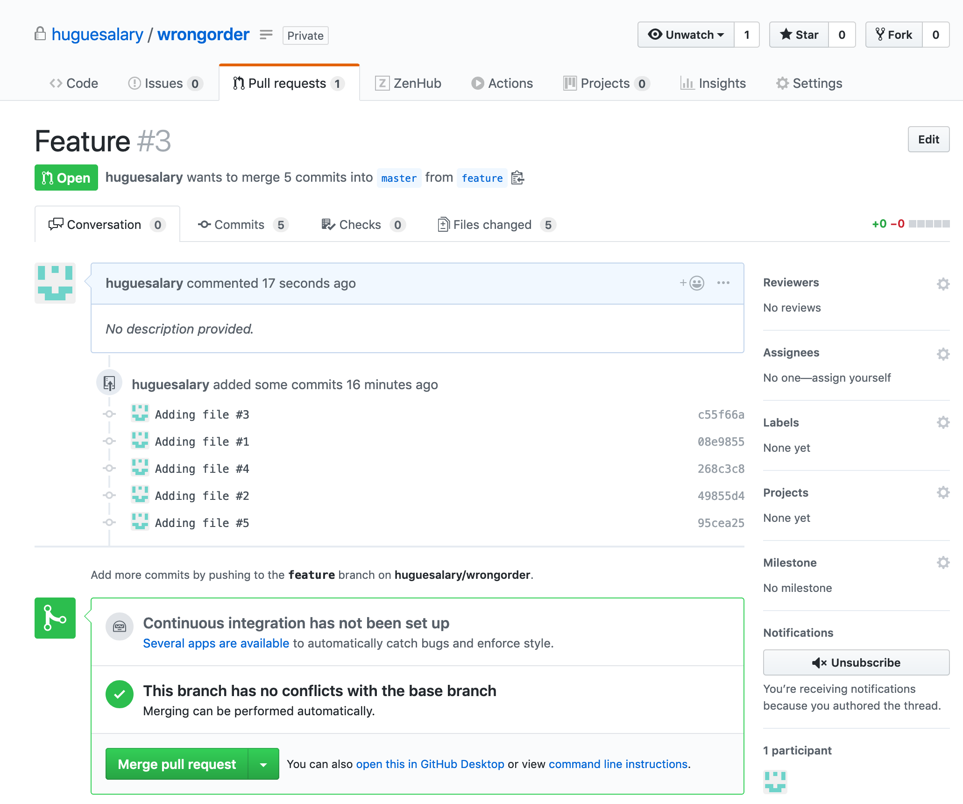Open commit hash 49855d4
This screenshot has height=804, width=963.
[721, 496]
